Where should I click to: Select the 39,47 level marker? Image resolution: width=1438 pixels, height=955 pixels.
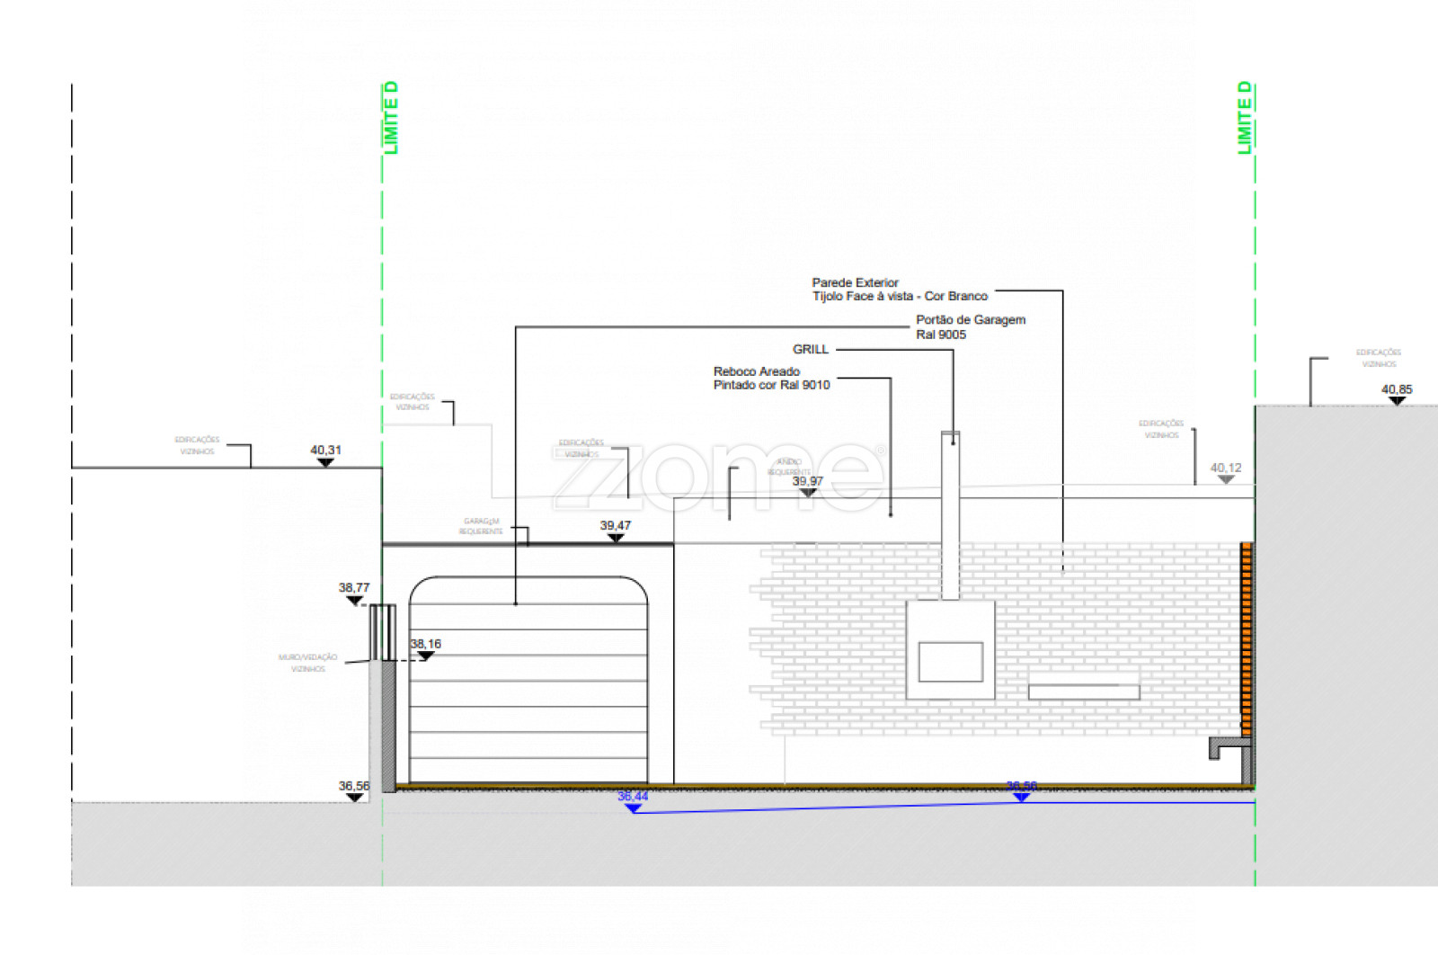point(616,538)
